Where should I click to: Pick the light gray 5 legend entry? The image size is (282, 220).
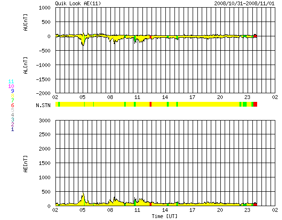coord(12,110)
